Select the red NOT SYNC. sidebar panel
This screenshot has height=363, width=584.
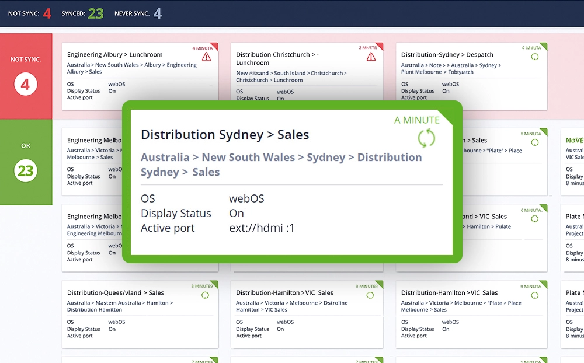[x=26, y=76]
